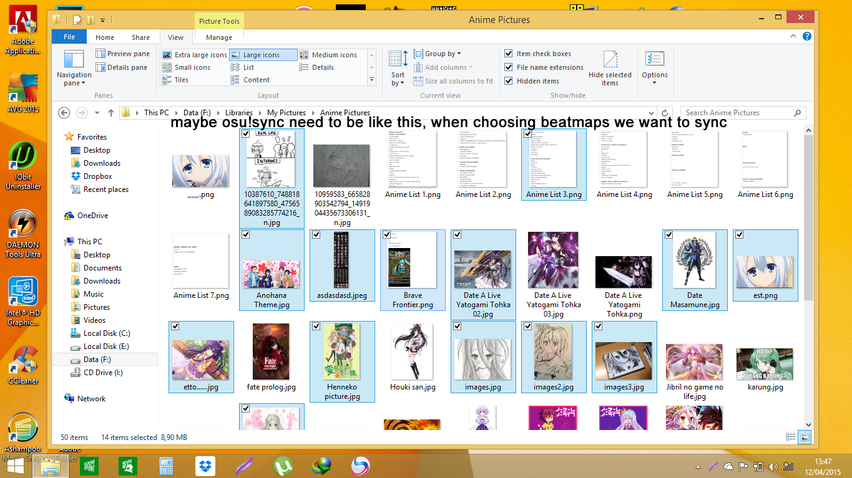This screenshot has width=852, height=478.
Task: Select Content layout
Action: point(251,80)
